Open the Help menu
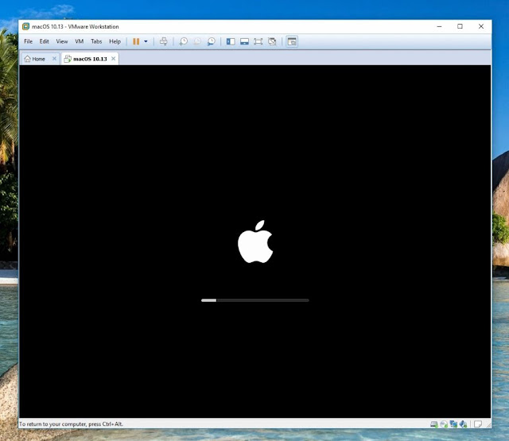Image resolution: width=509 pixels, height=441 pixels. (115, 41)
